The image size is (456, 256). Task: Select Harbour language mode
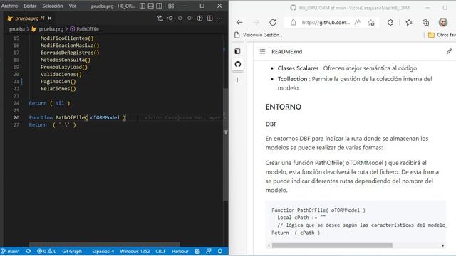(180, 251)
